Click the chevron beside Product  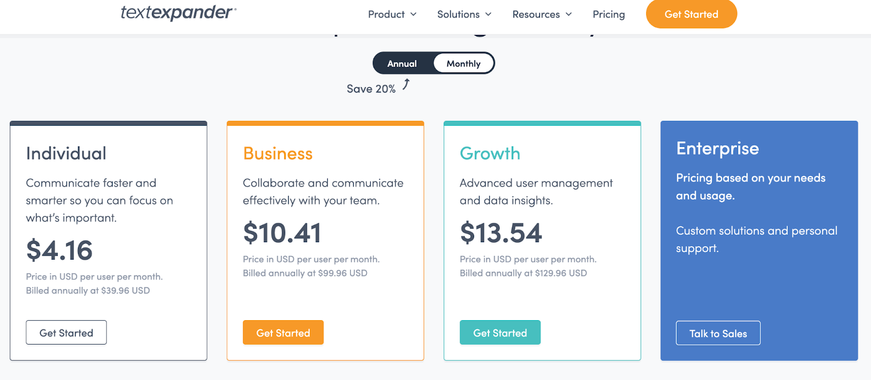click(x=413, y=14)
